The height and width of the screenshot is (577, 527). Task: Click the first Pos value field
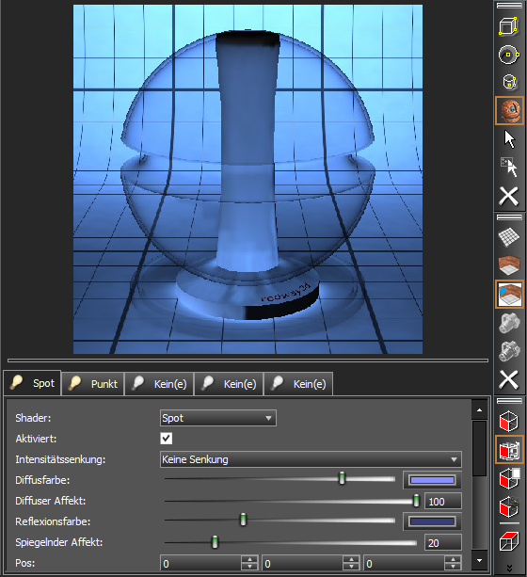pyautogui.click(x=201, y=564)
